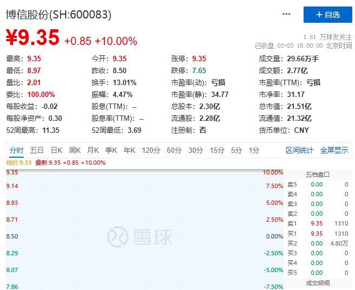Image resolution: width=355 pixels, height=290 pixels.
Task: Click the 总市值 value 21.51亿
Action: pos(299,106)
